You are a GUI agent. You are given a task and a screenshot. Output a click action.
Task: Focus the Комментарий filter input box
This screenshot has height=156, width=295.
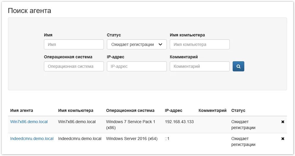(x=200, y=66)
